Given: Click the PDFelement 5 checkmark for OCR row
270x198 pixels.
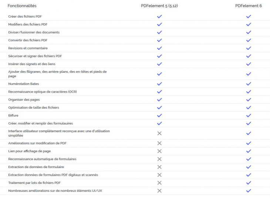Looking at the screenshot, I should tap(159, 92).
